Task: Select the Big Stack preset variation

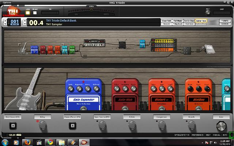Action: (x=178, y=24)
